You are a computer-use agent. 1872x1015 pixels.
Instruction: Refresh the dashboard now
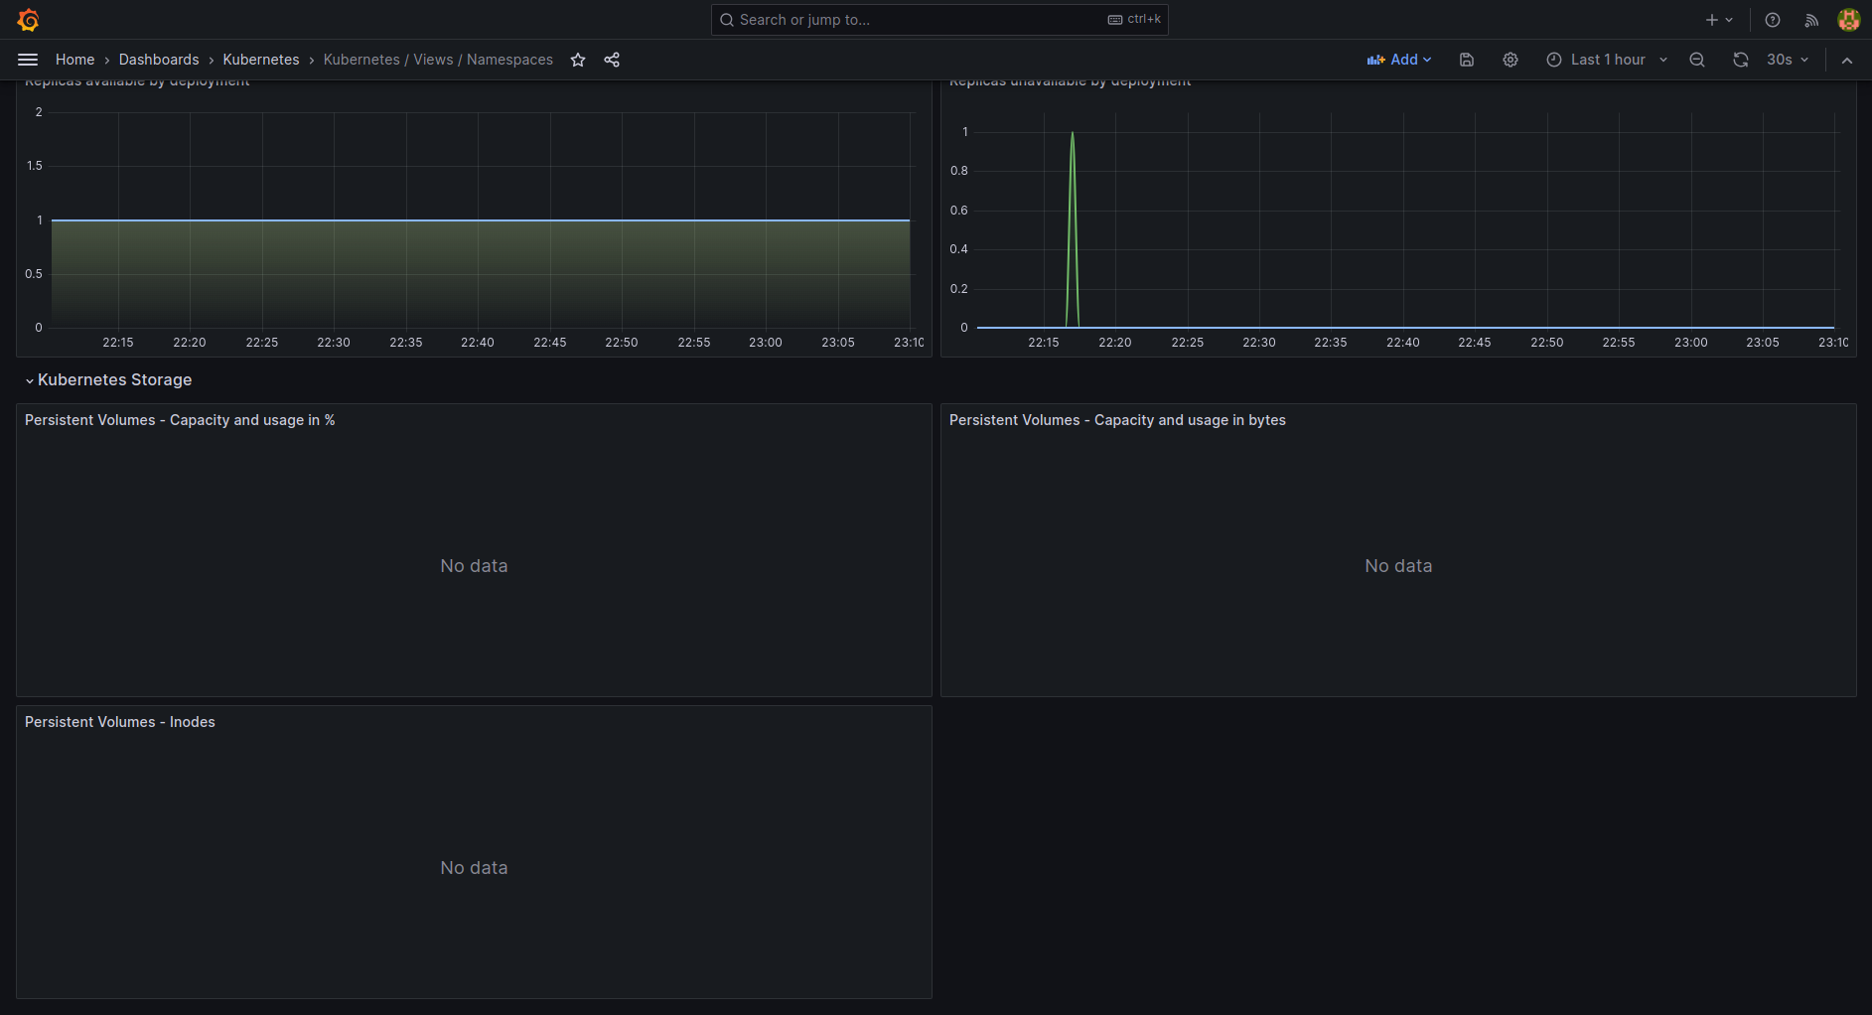click(1741, 60)
